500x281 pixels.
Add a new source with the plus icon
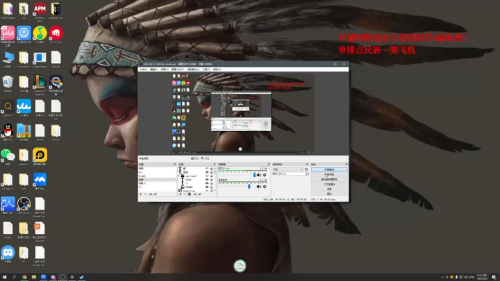click(180, 194)
